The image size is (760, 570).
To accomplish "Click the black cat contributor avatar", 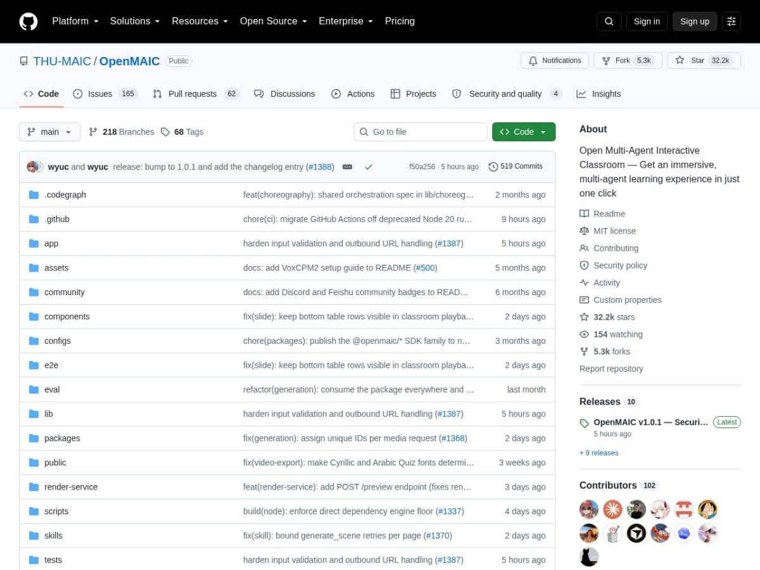I will (x=589, y=556).
